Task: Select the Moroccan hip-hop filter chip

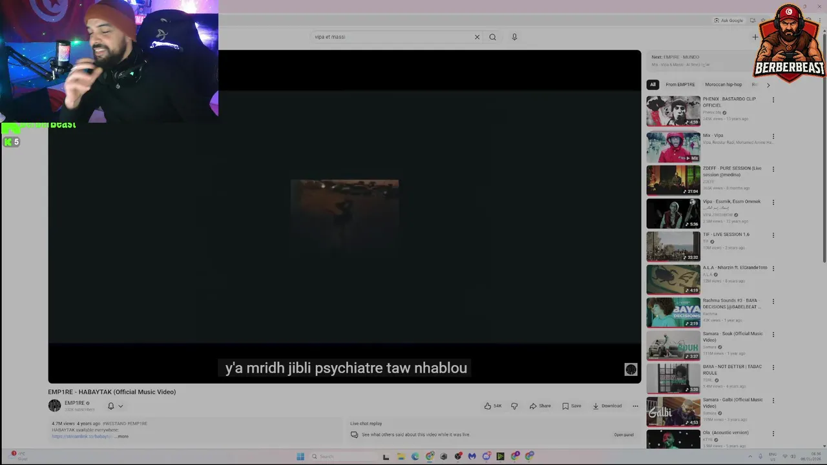Action: point(724,85)
